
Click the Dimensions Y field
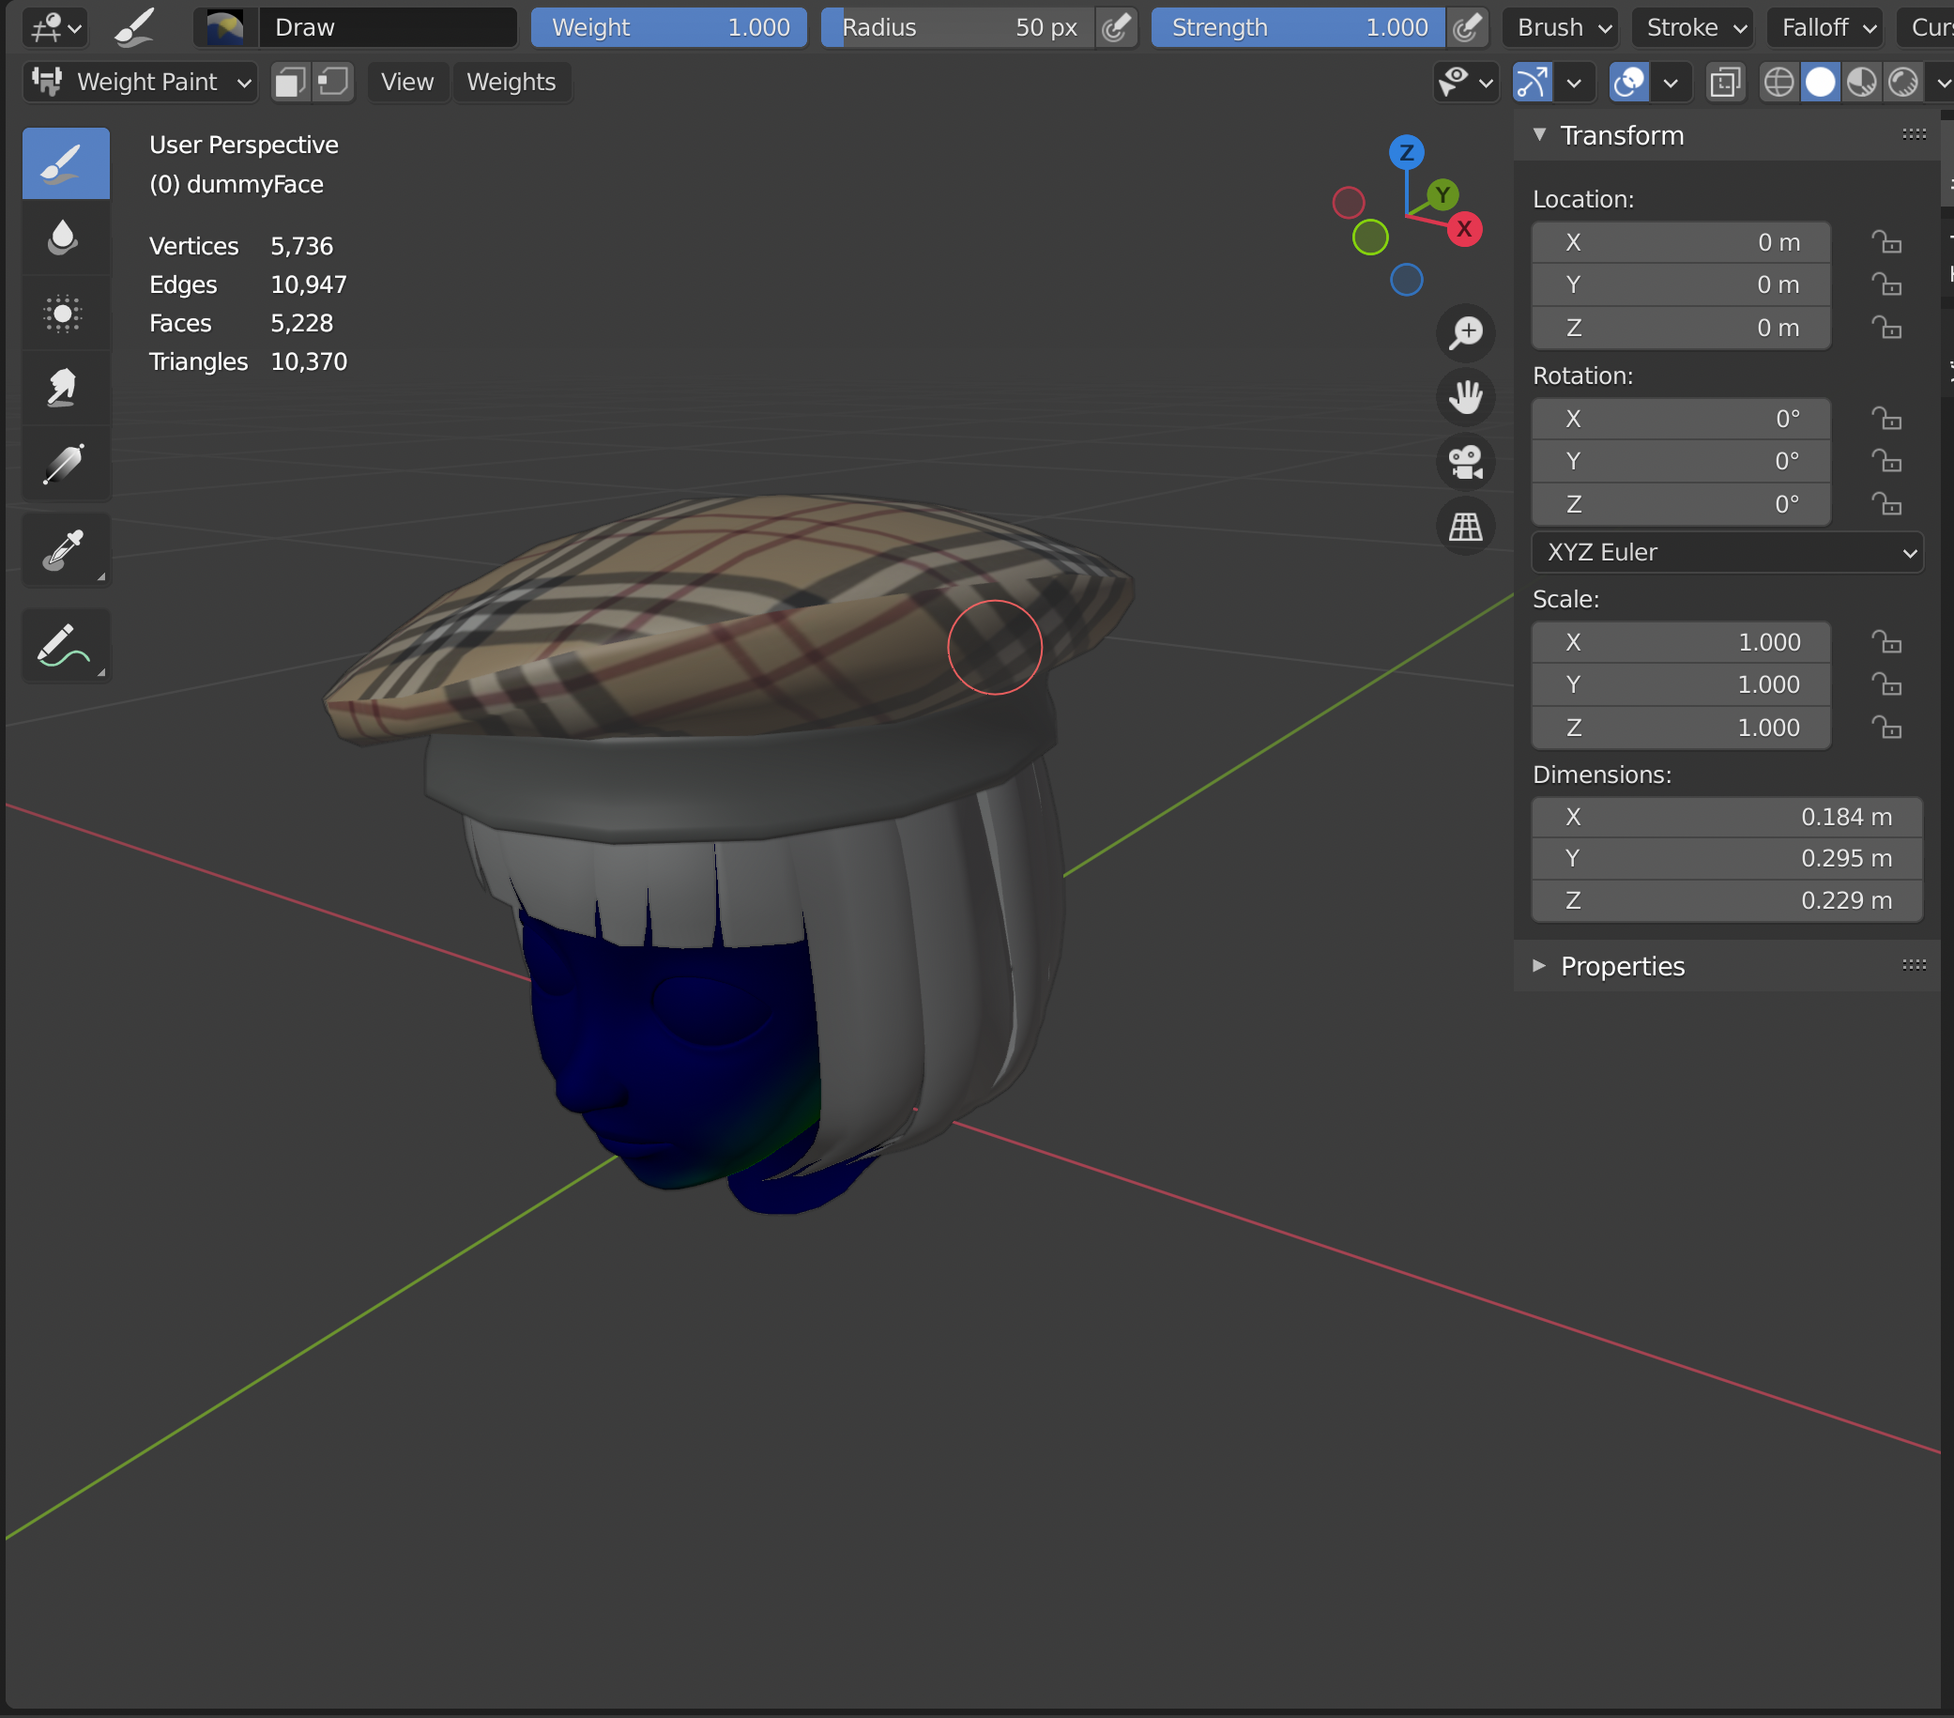[x=1727, y=858]
